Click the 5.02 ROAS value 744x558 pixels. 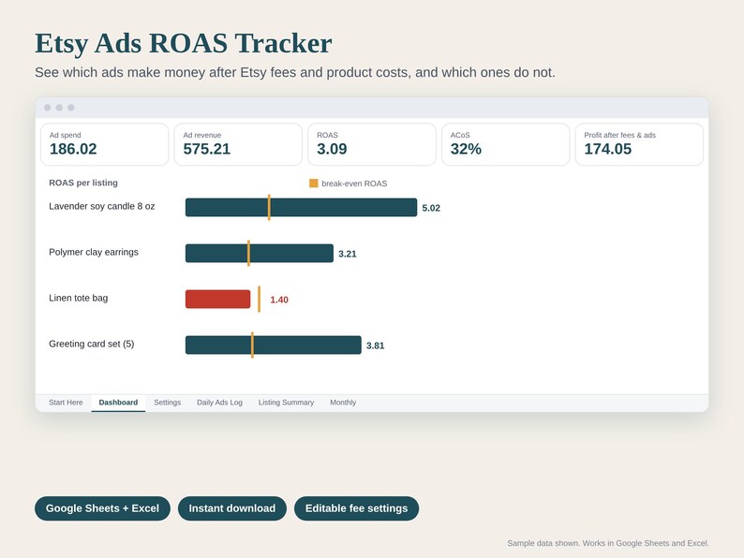431,208
